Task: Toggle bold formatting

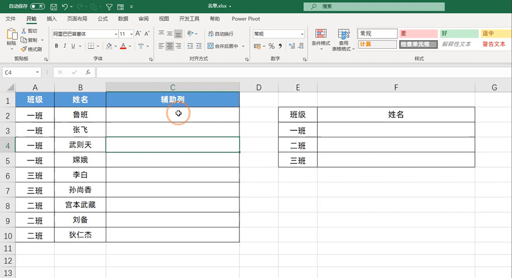Action: pos(57,46)
